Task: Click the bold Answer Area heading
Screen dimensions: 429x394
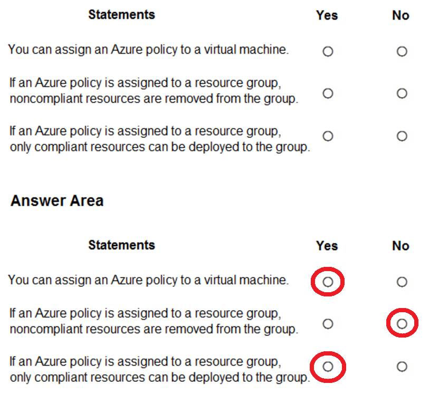Action: pos(57,201)
